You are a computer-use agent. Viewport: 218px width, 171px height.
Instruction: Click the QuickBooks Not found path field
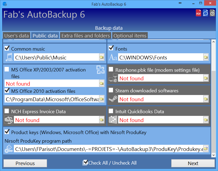coord(161,120)
